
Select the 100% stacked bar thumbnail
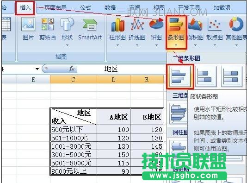(x=232, y=76)
